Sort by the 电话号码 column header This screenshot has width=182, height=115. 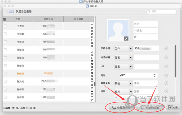pyautogui.click(x=48, y=19)
